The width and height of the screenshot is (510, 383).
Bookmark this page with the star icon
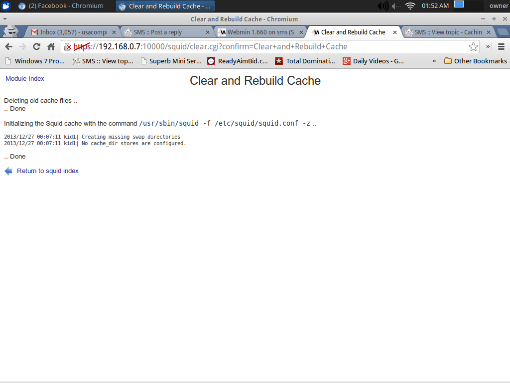click(473, 47)
